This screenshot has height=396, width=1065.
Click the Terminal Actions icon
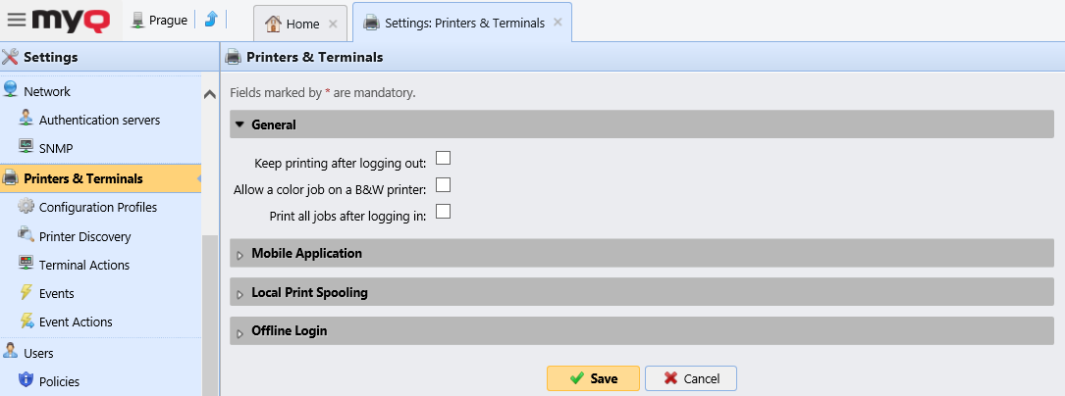(27, 265)
